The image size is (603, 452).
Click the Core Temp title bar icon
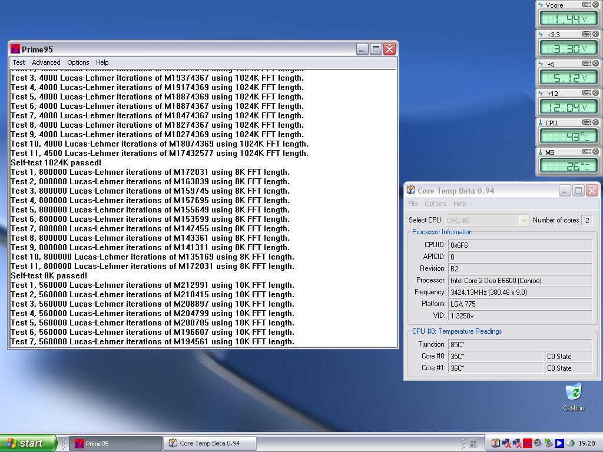point(410,190)
